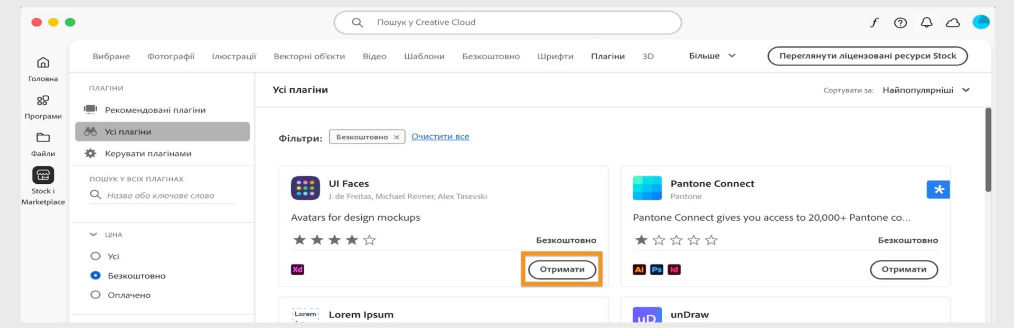Open the notifications bell icon
1014x328 pixels.
[927, 23]
